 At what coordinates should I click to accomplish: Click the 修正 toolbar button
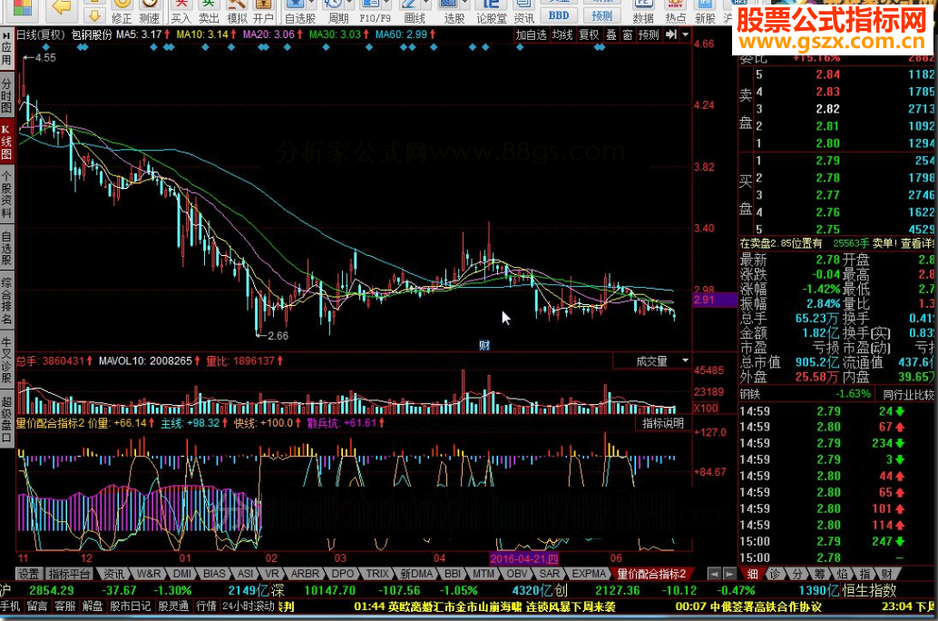(122, 13)
